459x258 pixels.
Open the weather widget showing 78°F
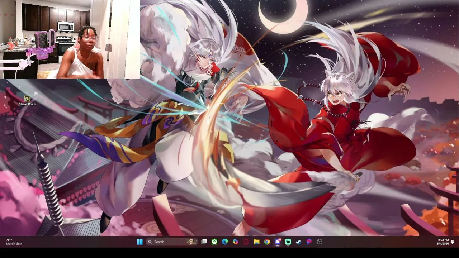click(14, 242)
